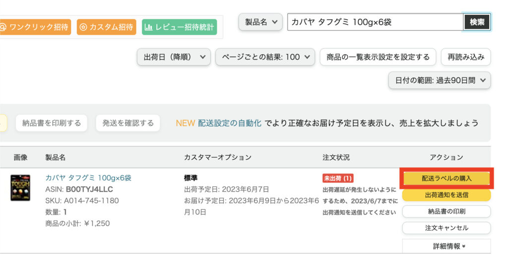The width and height of the screenshot is (508, 255).
Task: Click the 発送を確認する button
Action: tap(128, 123)
